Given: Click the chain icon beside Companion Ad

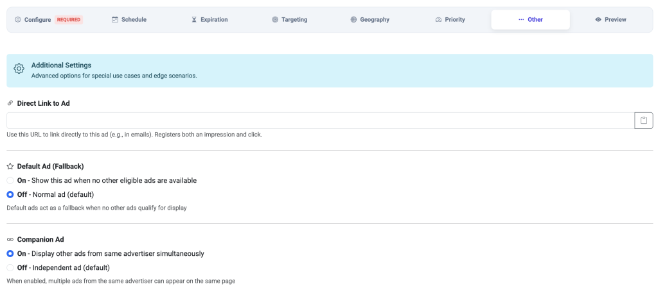Looking at the screenshot, I should pyautogui.click(x=10, y=240).
